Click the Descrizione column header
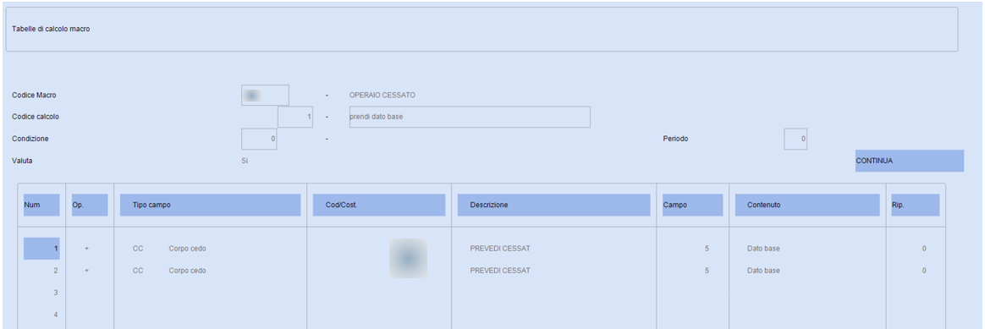The height and width of the screenshot is (329, 985). 553,206
